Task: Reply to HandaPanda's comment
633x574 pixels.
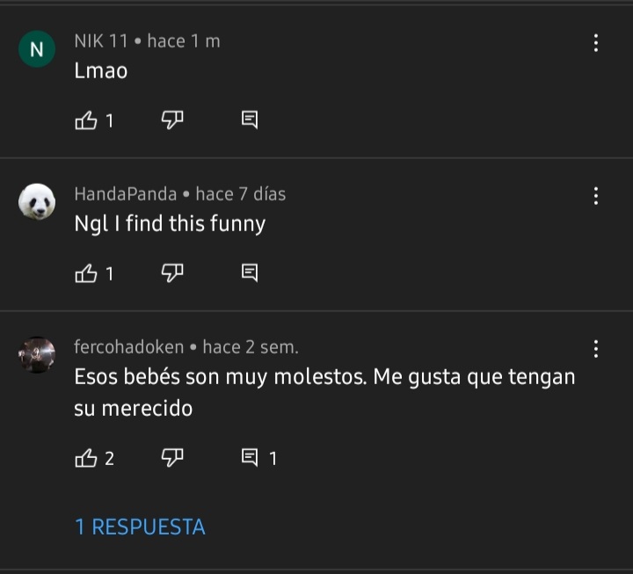Action: [x=249, y=273]
